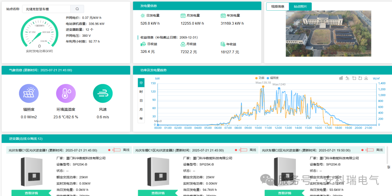Viewport: 392px width, 196px height.
Task: Select the 日 (day) chart granularity
Action: click(141, 101)
